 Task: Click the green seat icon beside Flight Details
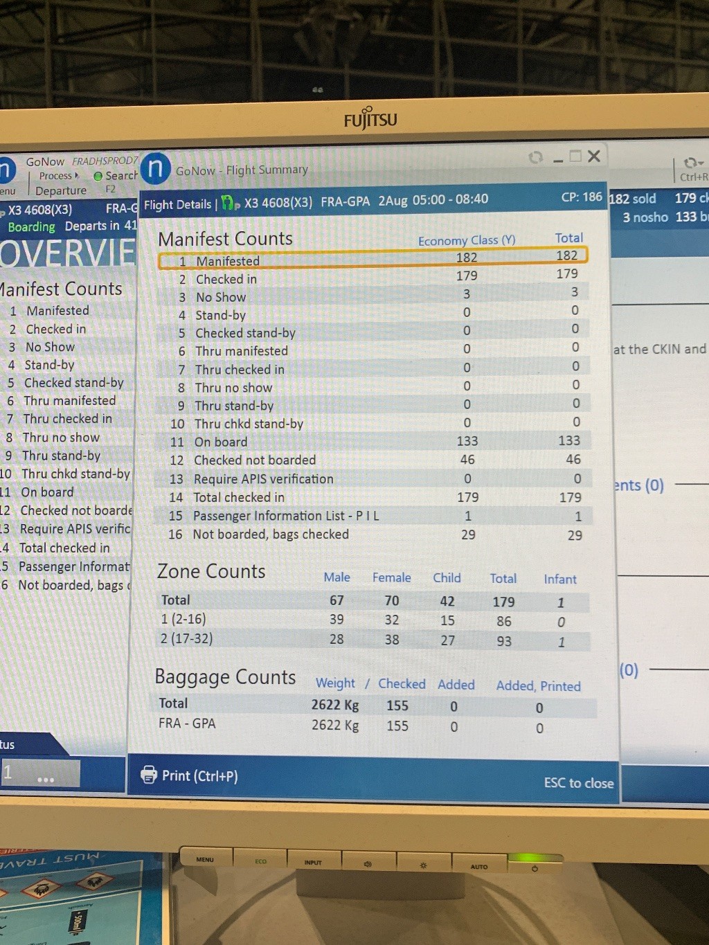(x=229, y=204)
